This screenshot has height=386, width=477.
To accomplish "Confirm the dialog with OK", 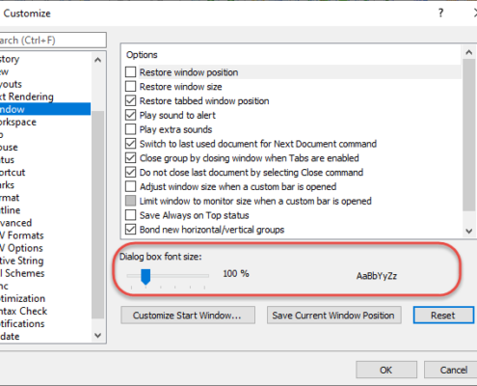I will pyautogui.click(x=386, y=370).
